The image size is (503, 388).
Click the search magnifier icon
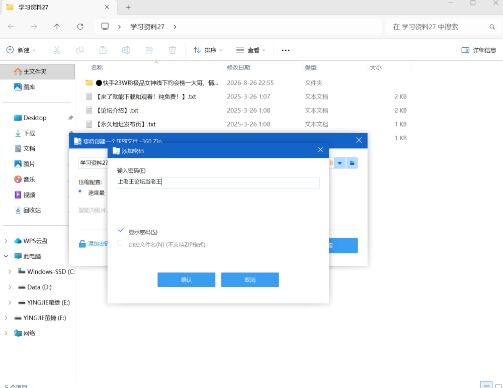(x=492, y=27)
